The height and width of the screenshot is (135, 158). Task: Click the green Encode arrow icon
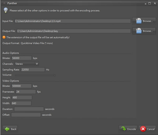[x=123, y=129]
